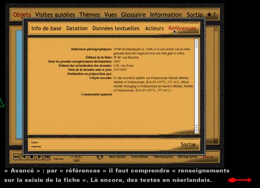Click the Imprimer link in dialog

click(36, 147)
